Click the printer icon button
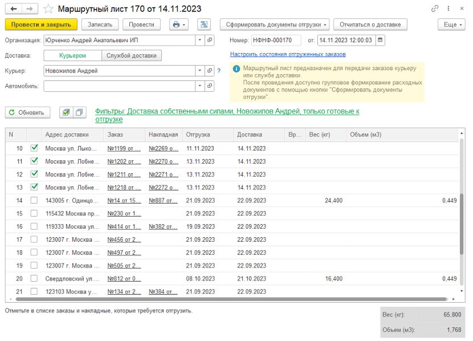 (x=179, y=25)
